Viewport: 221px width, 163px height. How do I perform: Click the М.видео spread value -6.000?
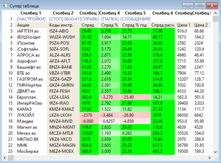click(x=89, y=121)
